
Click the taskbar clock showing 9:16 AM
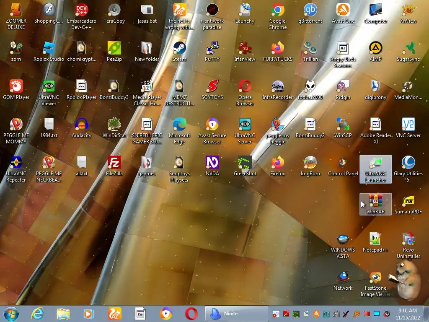407,314
